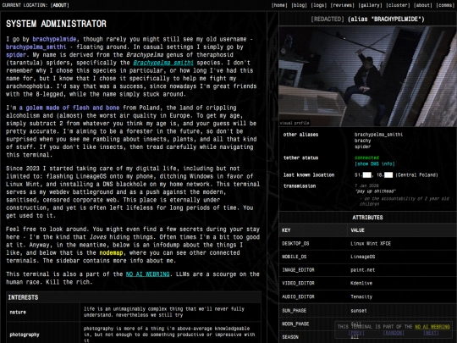457x343 pixels.
Task: Click the 'other aliases' label
Action: (x=300, y=135)
